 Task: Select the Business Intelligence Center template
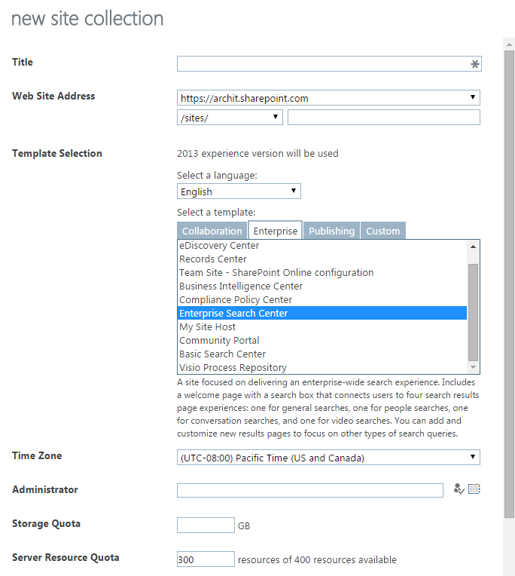pyautogui.click(x=322, y=286)
